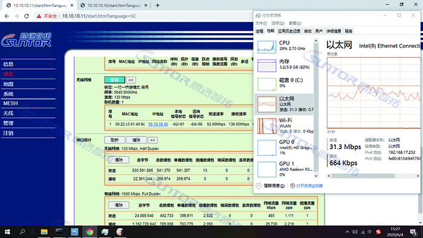
Task: Reload the current browser page
Action: [x=27, y=16]
